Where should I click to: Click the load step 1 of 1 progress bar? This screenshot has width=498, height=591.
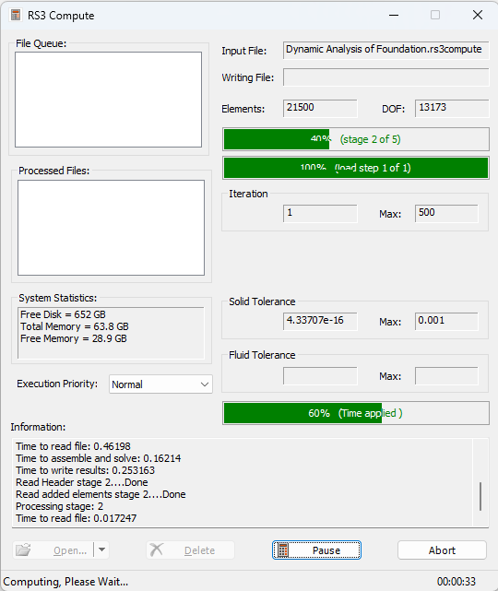356,168
